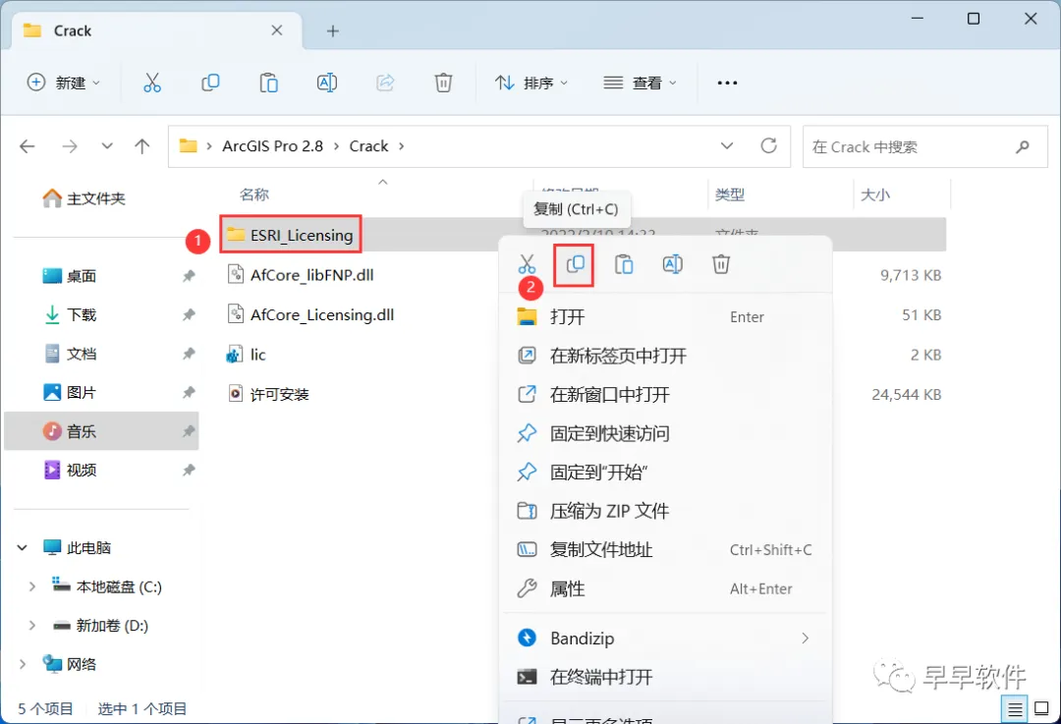The height and width of the screenshot is (724, 1061).
Task: Unpin 文档 from quick access
Action: (x=189, y=354)
